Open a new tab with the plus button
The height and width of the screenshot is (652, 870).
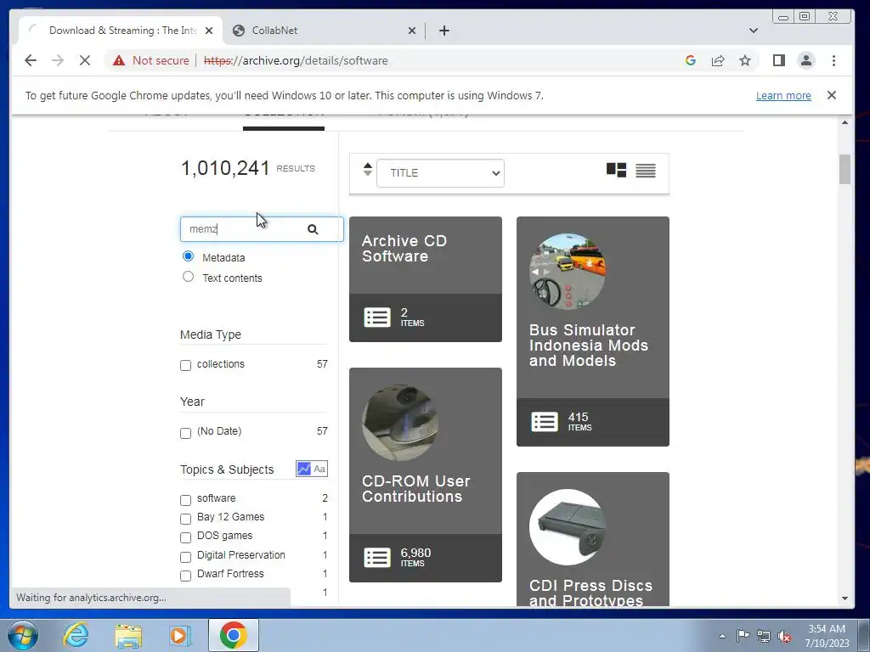tap(443, 31)
